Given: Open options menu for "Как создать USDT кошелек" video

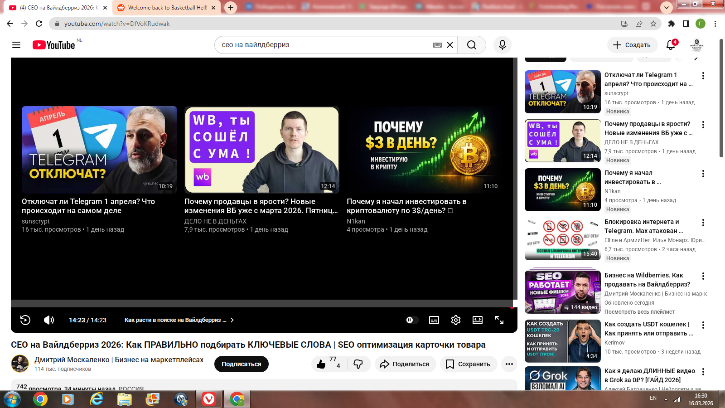Looking at the screenshot, I should 703,325.
